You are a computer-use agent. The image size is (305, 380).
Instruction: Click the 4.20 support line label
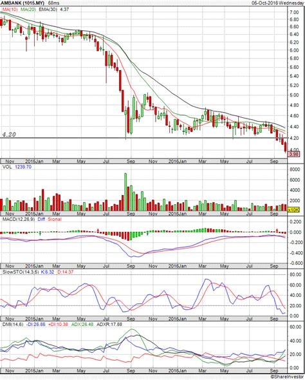(x=9, y=135)
